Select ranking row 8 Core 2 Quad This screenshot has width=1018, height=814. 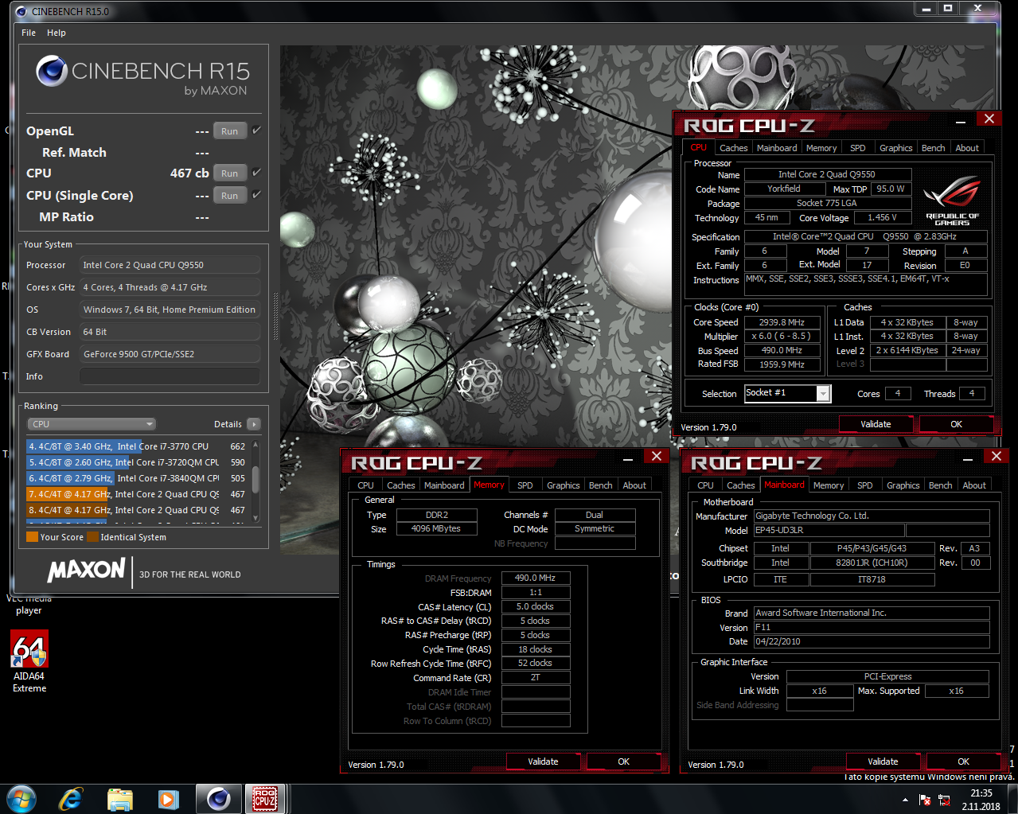point(138,510)
